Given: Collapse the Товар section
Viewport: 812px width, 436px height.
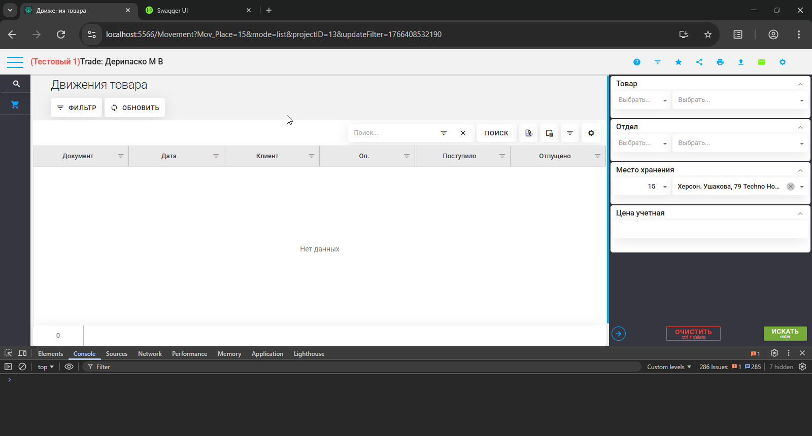Looking at the screenshot, I should pos(800,84).
